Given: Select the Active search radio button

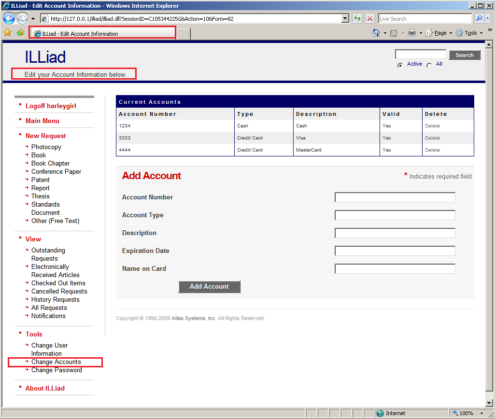Looking at the screenshot, I should (x=400, y=64).
